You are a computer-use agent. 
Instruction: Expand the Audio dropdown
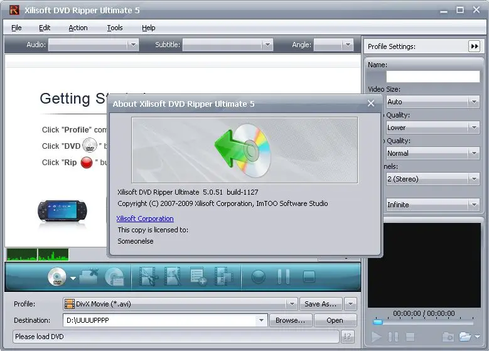click(x=133, y=45)
